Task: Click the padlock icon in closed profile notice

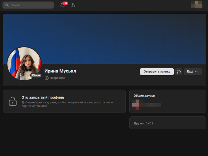Action: click(13, 101)
